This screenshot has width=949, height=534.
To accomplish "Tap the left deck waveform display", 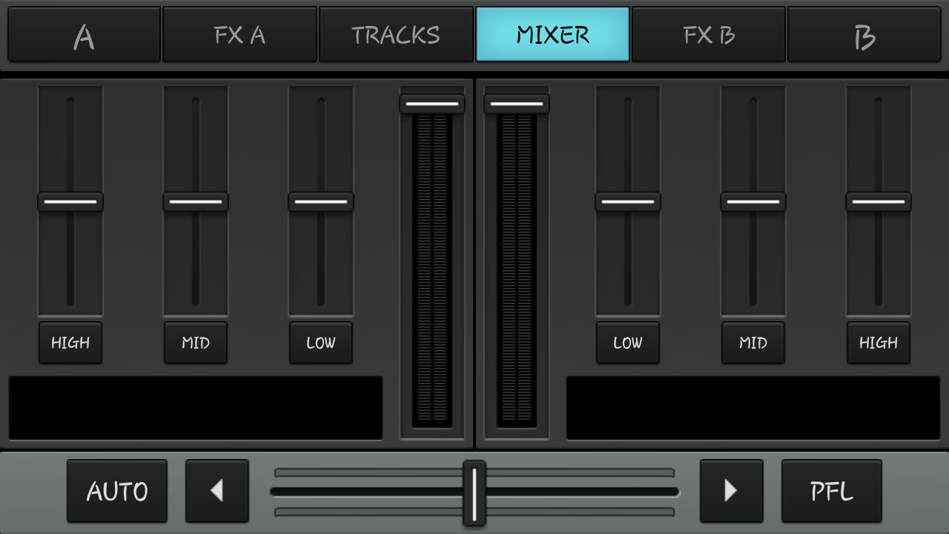I will 196,408.
